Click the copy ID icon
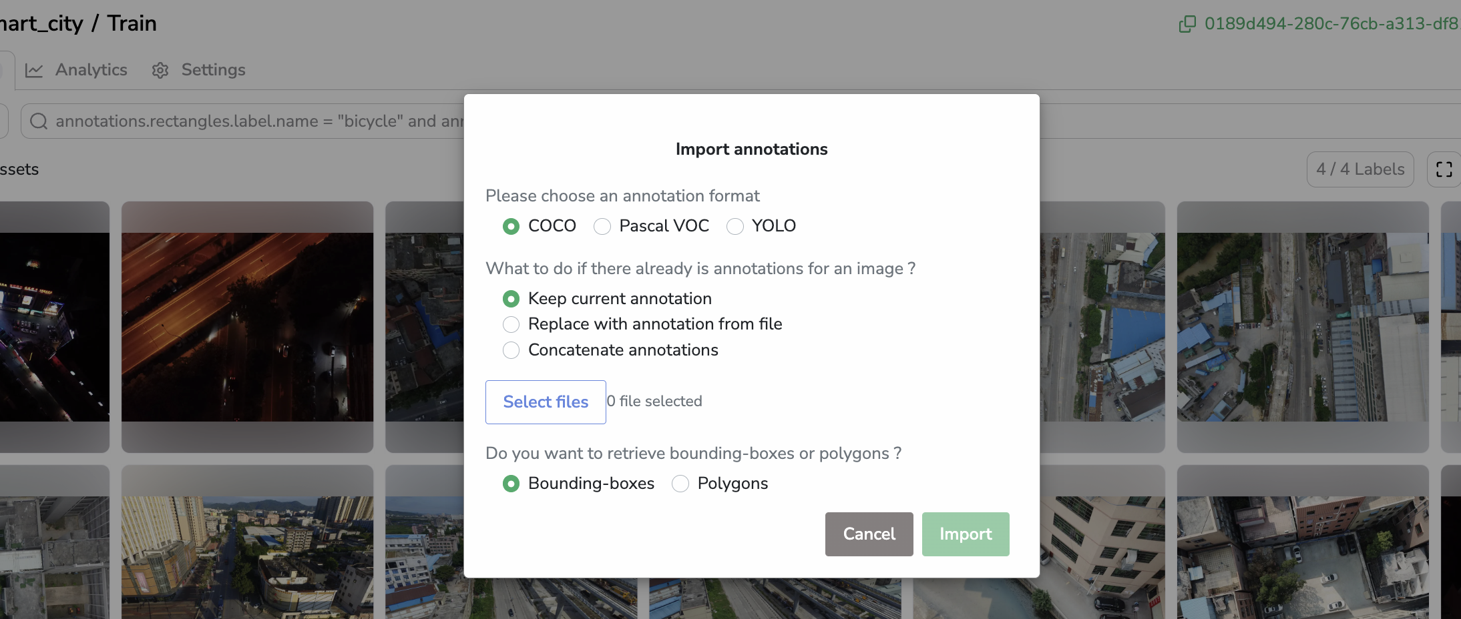1461x619 pixels. (x=1187, y=24)
